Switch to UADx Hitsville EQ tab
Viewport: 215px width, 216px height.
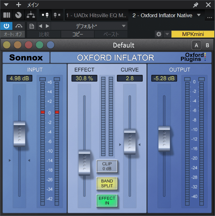pyautogui.click(x=96, y=15)
